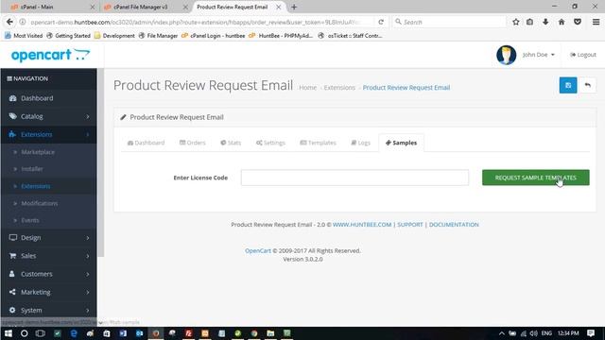Open the Dashboard tab in the extension

click(146, 143)
